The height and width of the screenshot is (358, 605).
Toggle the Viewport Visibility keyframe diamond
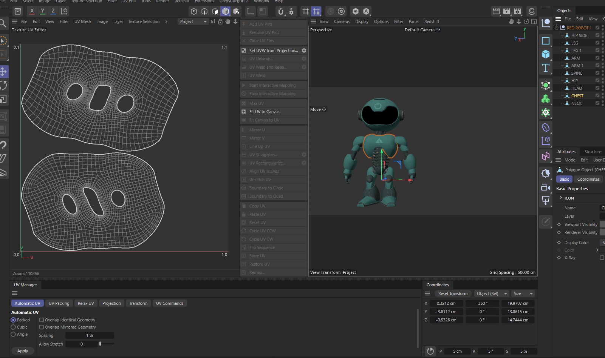coord(559,224)
